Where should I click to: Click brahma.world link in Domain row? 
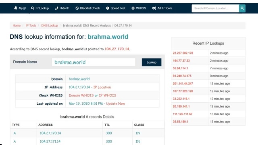tap(79, 79)
